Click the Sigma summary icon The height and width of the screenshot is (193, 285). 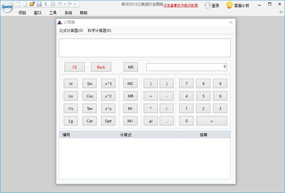point(46,4)
